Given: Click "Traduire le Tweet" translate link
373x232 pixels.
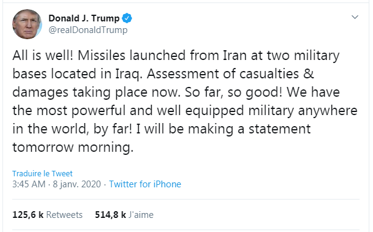Looking at the screenshot, I should (42, 173).
